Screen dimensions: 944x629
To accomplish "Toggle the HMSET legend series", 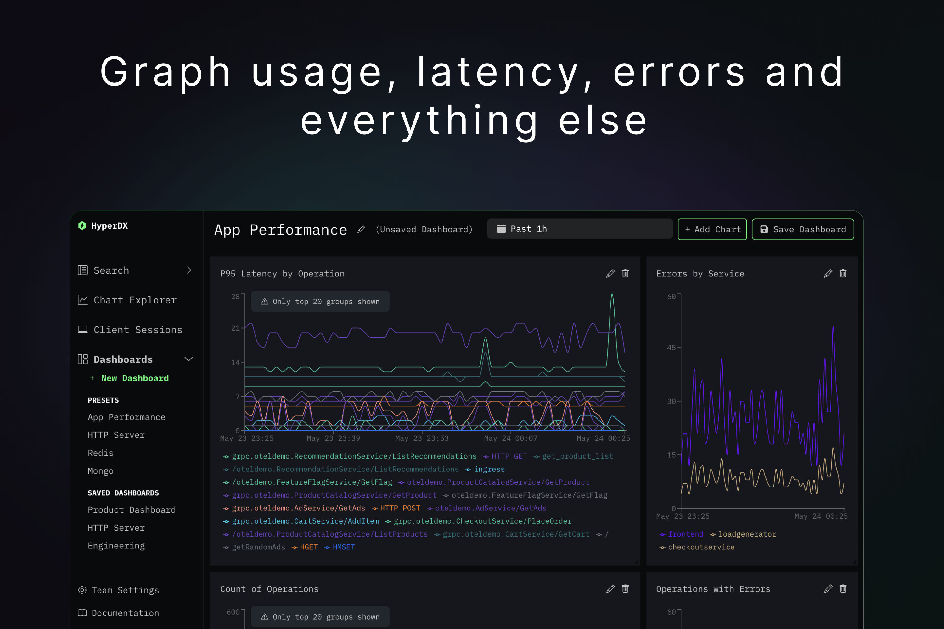I will tap(340, 547).
